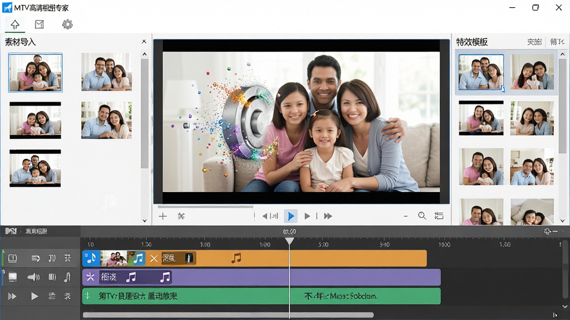Click the preview progress bar above the playback controls
The image size is (570, 320).
205,207
